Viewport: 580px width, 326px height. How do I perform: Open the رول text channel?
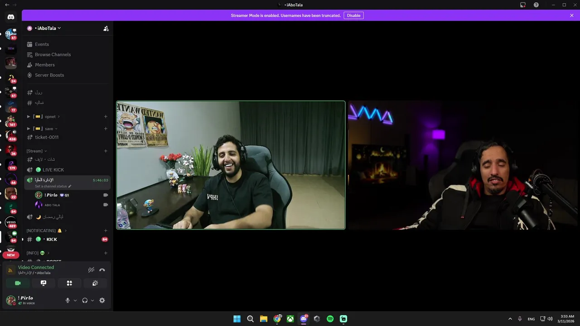coord(67,92)
